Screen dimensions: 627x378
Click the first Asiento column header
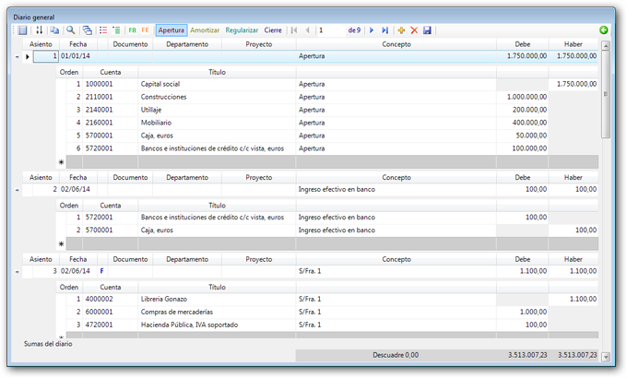point(41,44)
